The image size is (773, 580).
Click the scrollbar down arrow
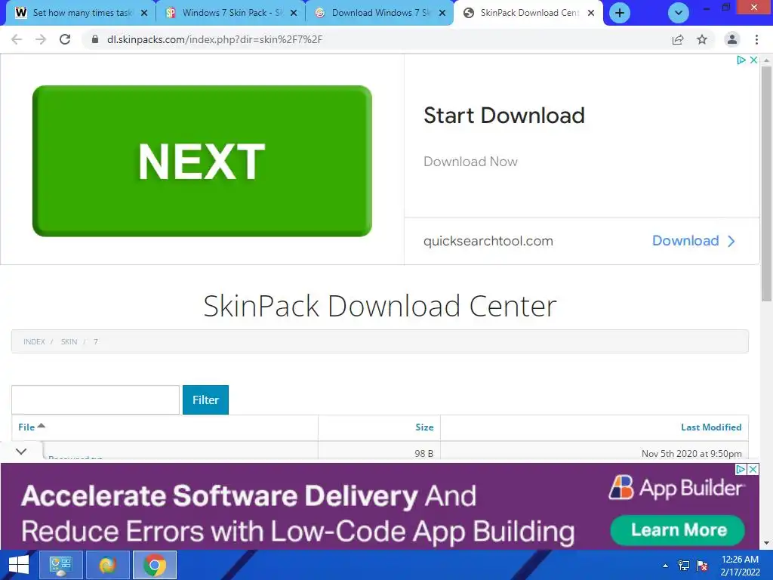[x=766, y=544]
